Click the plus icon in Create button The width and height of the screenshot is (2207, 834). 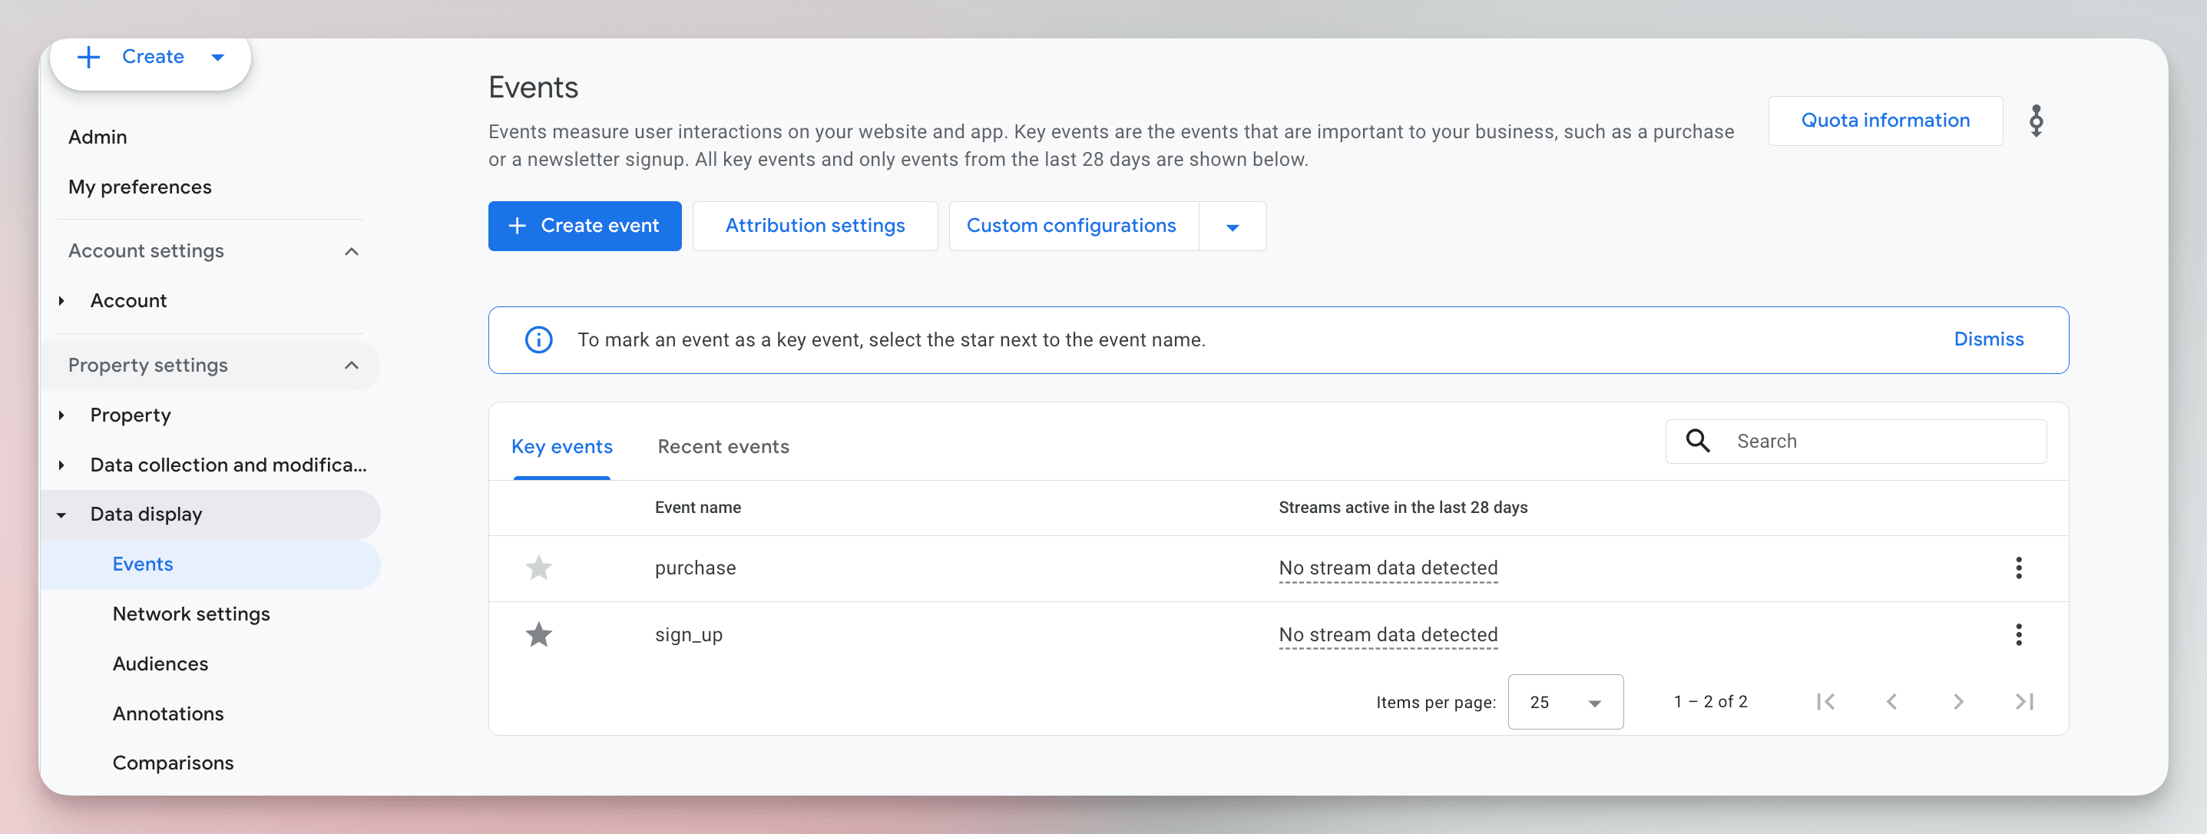point(89,58)
